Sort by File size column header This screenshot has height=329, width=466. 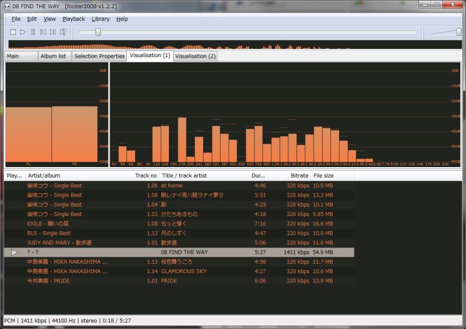(x=333, y=176)
